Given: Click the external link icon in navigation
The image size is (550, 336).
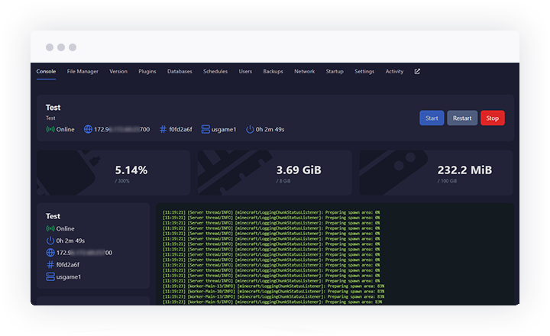Looking at the screenshot, I should 417,71.
